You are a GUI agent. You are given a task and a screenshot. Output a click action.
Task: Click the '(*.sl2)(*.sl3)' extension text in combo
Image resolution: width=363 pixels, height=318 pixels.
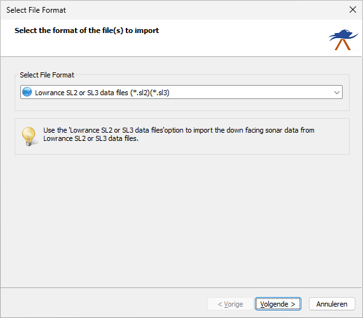coord(150,93)
